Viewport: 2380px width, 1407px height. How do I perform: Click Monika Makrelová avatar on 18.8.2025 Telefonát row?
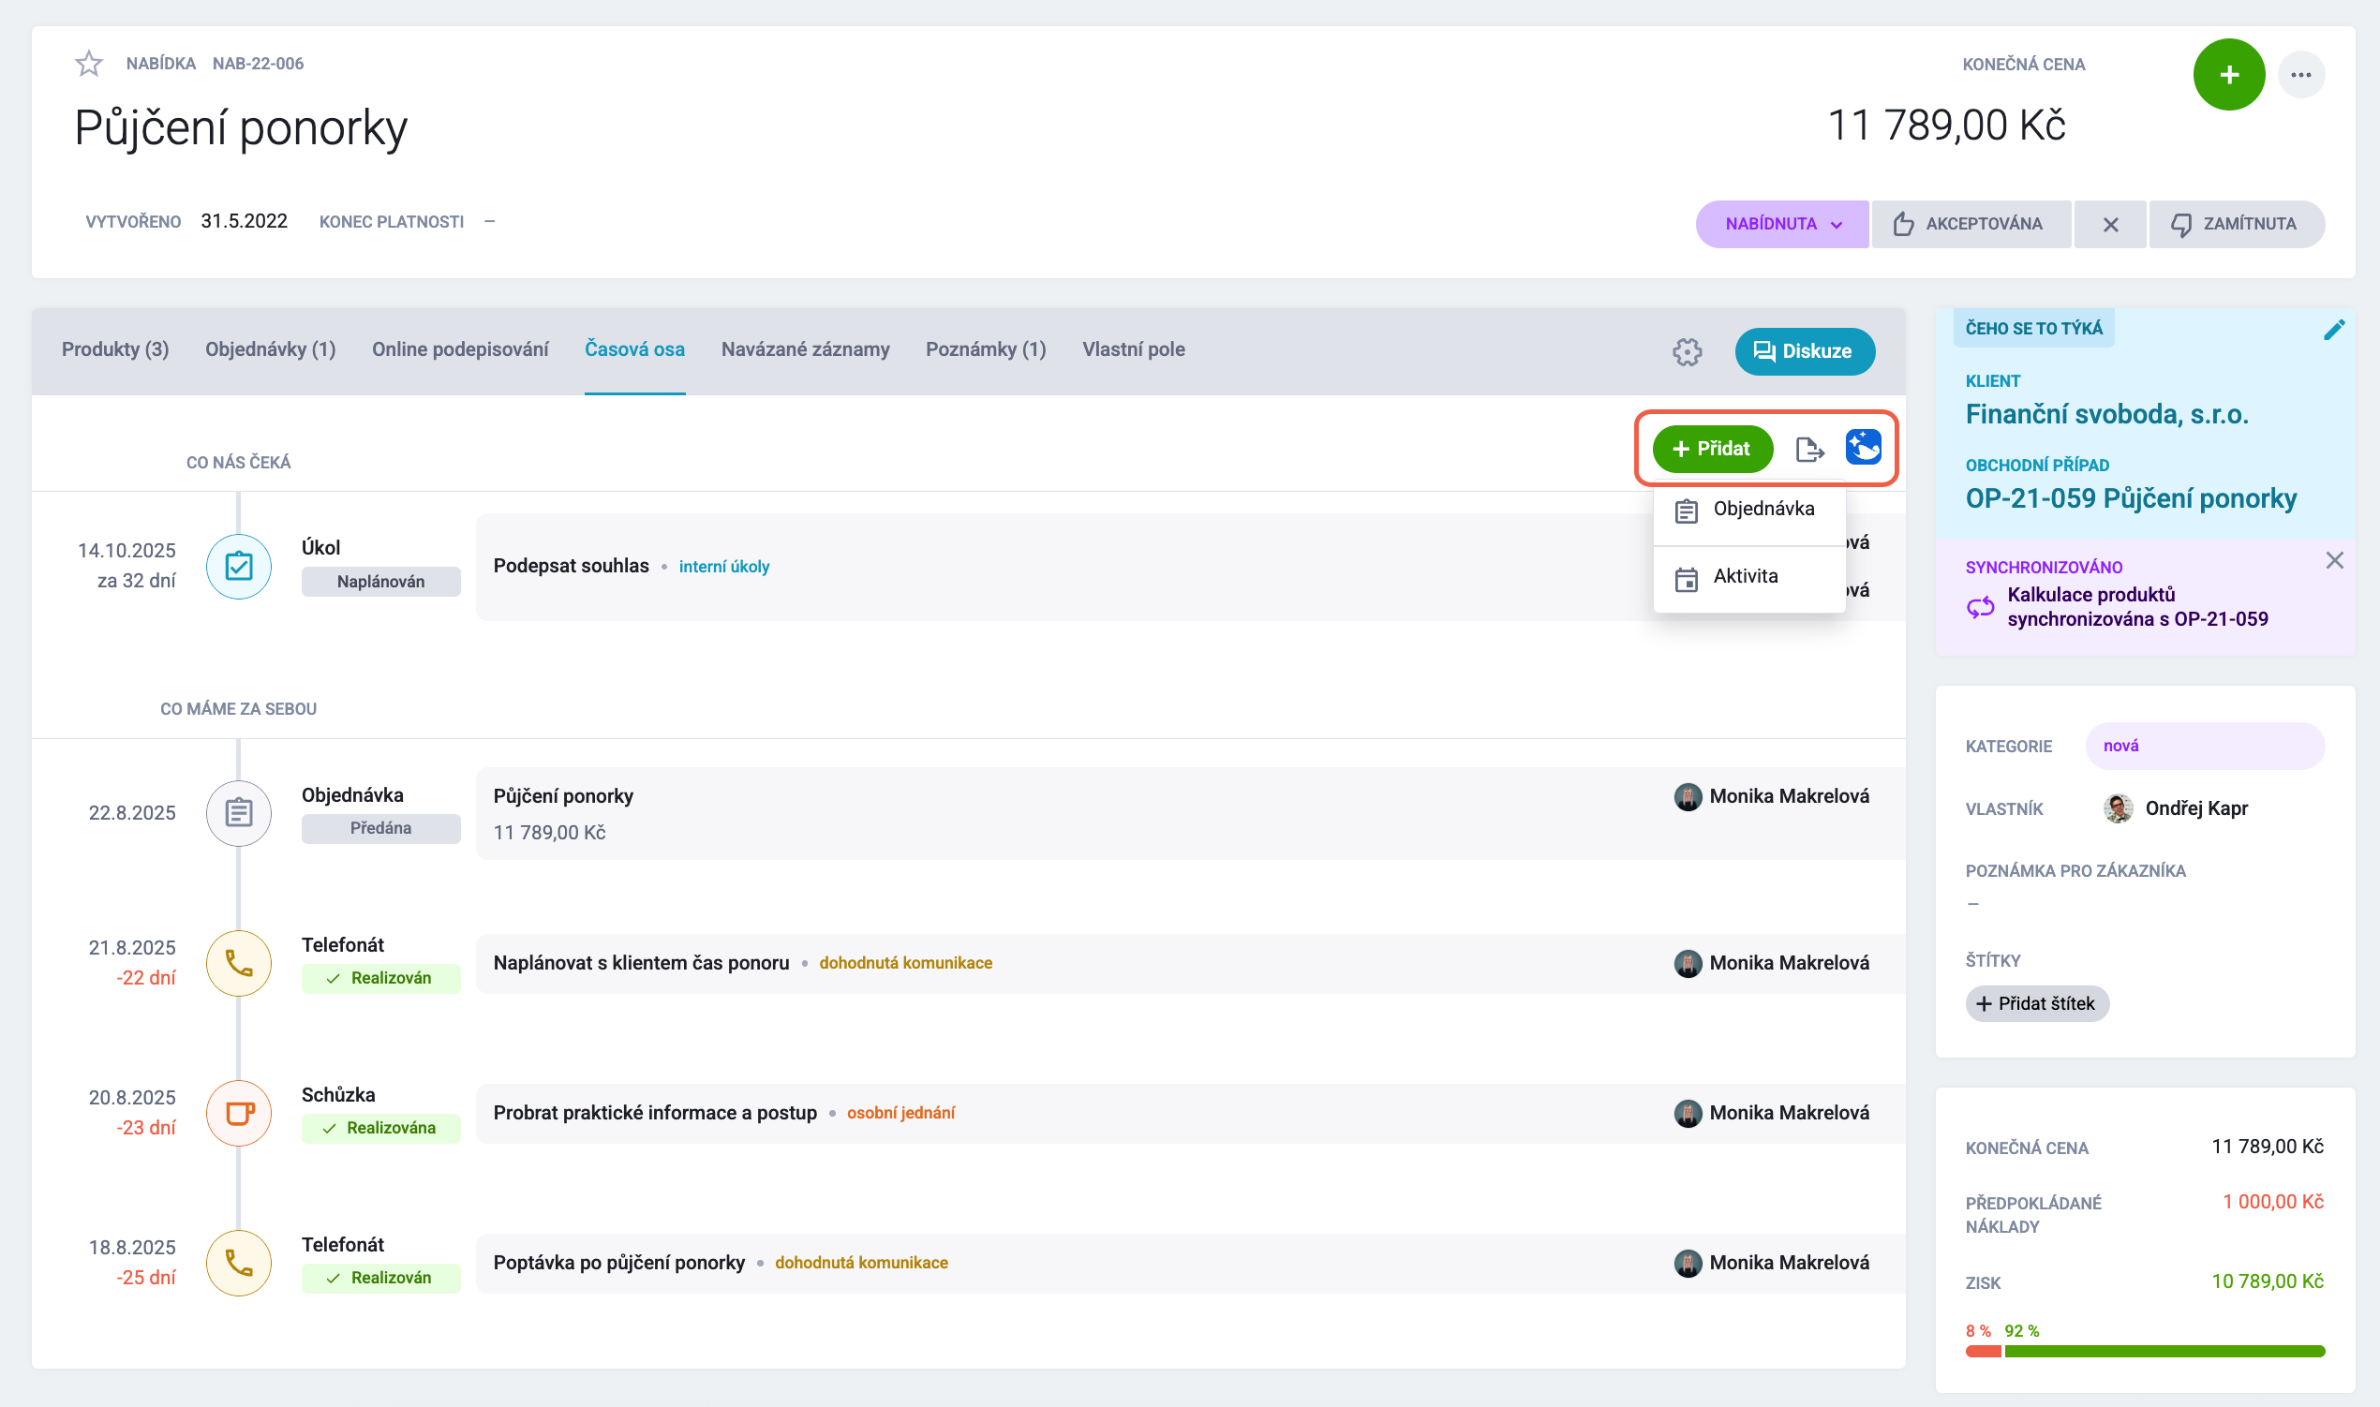pyautogui.click(x=1687, y=1263)
